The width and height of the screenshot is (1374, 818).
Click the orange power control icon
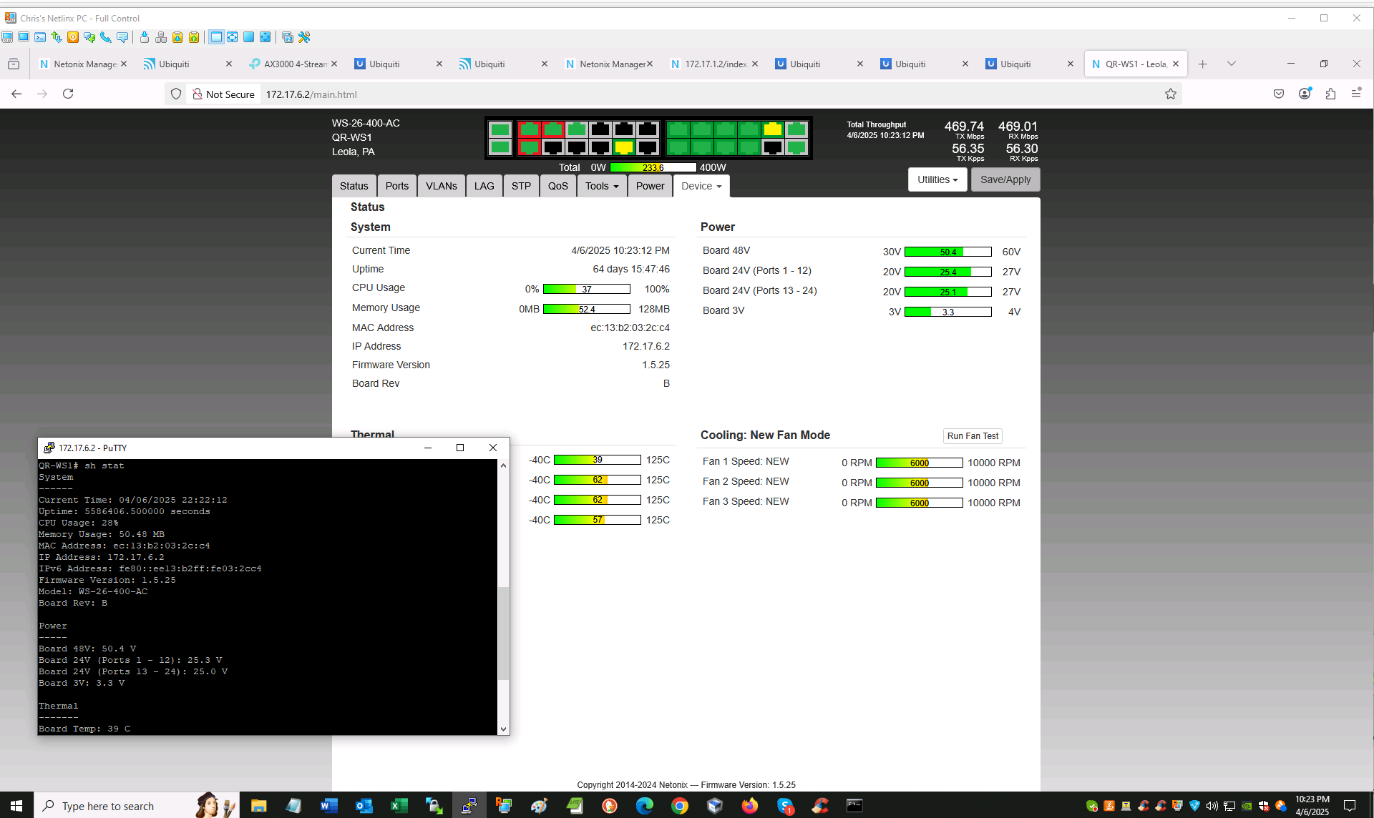coord(73,37)
